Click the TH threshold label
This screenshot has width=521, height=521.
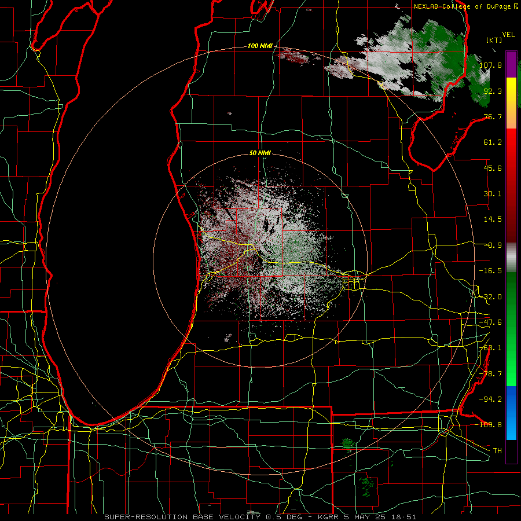(x=497, y=450)
